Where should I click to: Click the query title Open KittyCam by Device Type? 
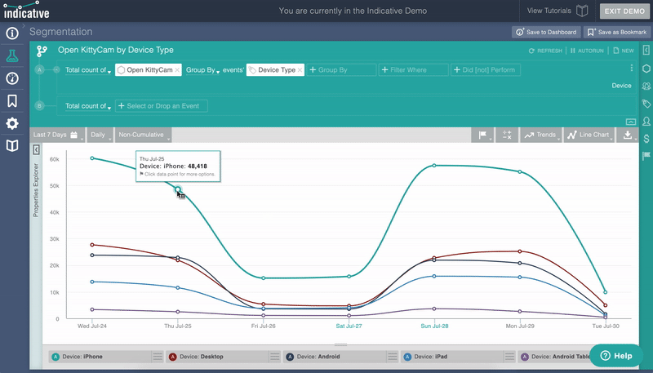pos(116,51)
